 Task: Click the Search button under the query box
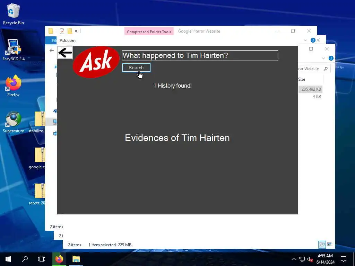tap(136, 68)
